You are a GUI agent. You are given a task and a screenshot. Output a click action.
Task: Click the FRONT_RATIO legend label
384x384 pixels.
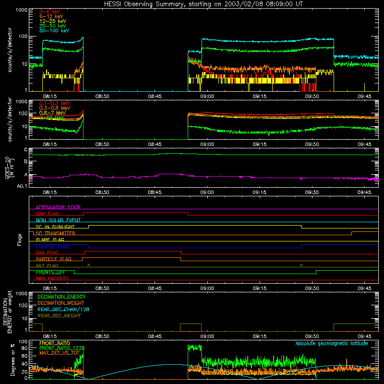point(55,343)
